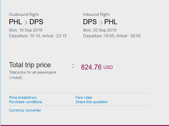Click inbound Departure 19:05 time text

tap(99, 36)
